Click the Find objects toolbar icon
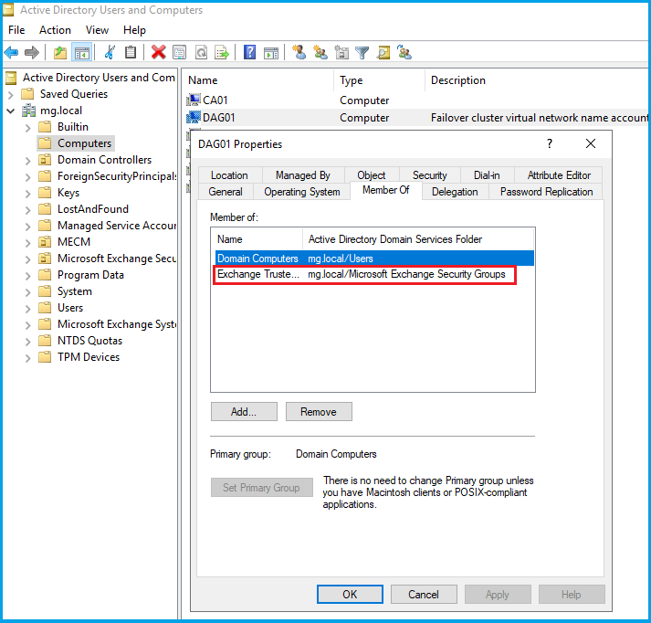This screenshot has width=651, height=623. [383, 53]
